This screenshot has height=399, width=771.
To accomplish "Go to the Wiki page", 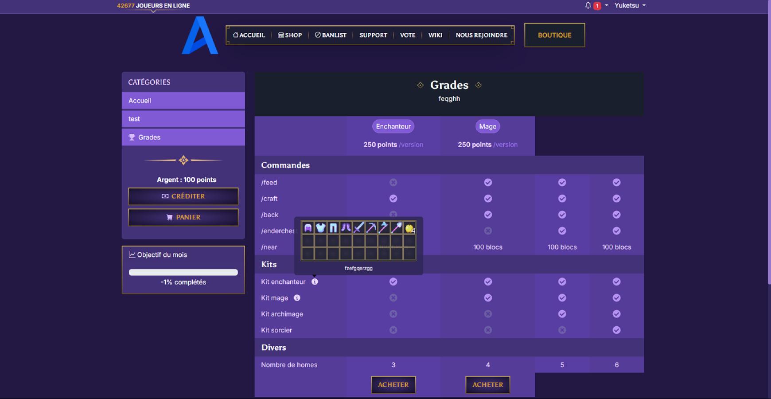I will pyautogui.click(x=435, y=35).
